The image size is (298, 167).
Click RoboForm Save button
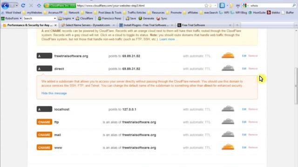pyautogui.click(x=131, y=19)
